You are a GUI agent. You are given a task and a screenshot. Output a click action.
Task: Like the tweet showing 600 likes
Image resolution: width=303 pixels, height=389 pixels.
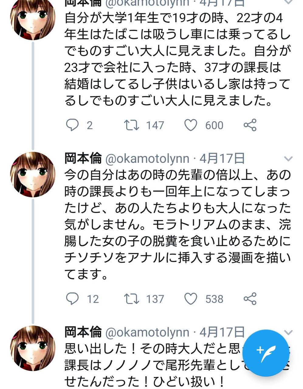pos(191,125)
